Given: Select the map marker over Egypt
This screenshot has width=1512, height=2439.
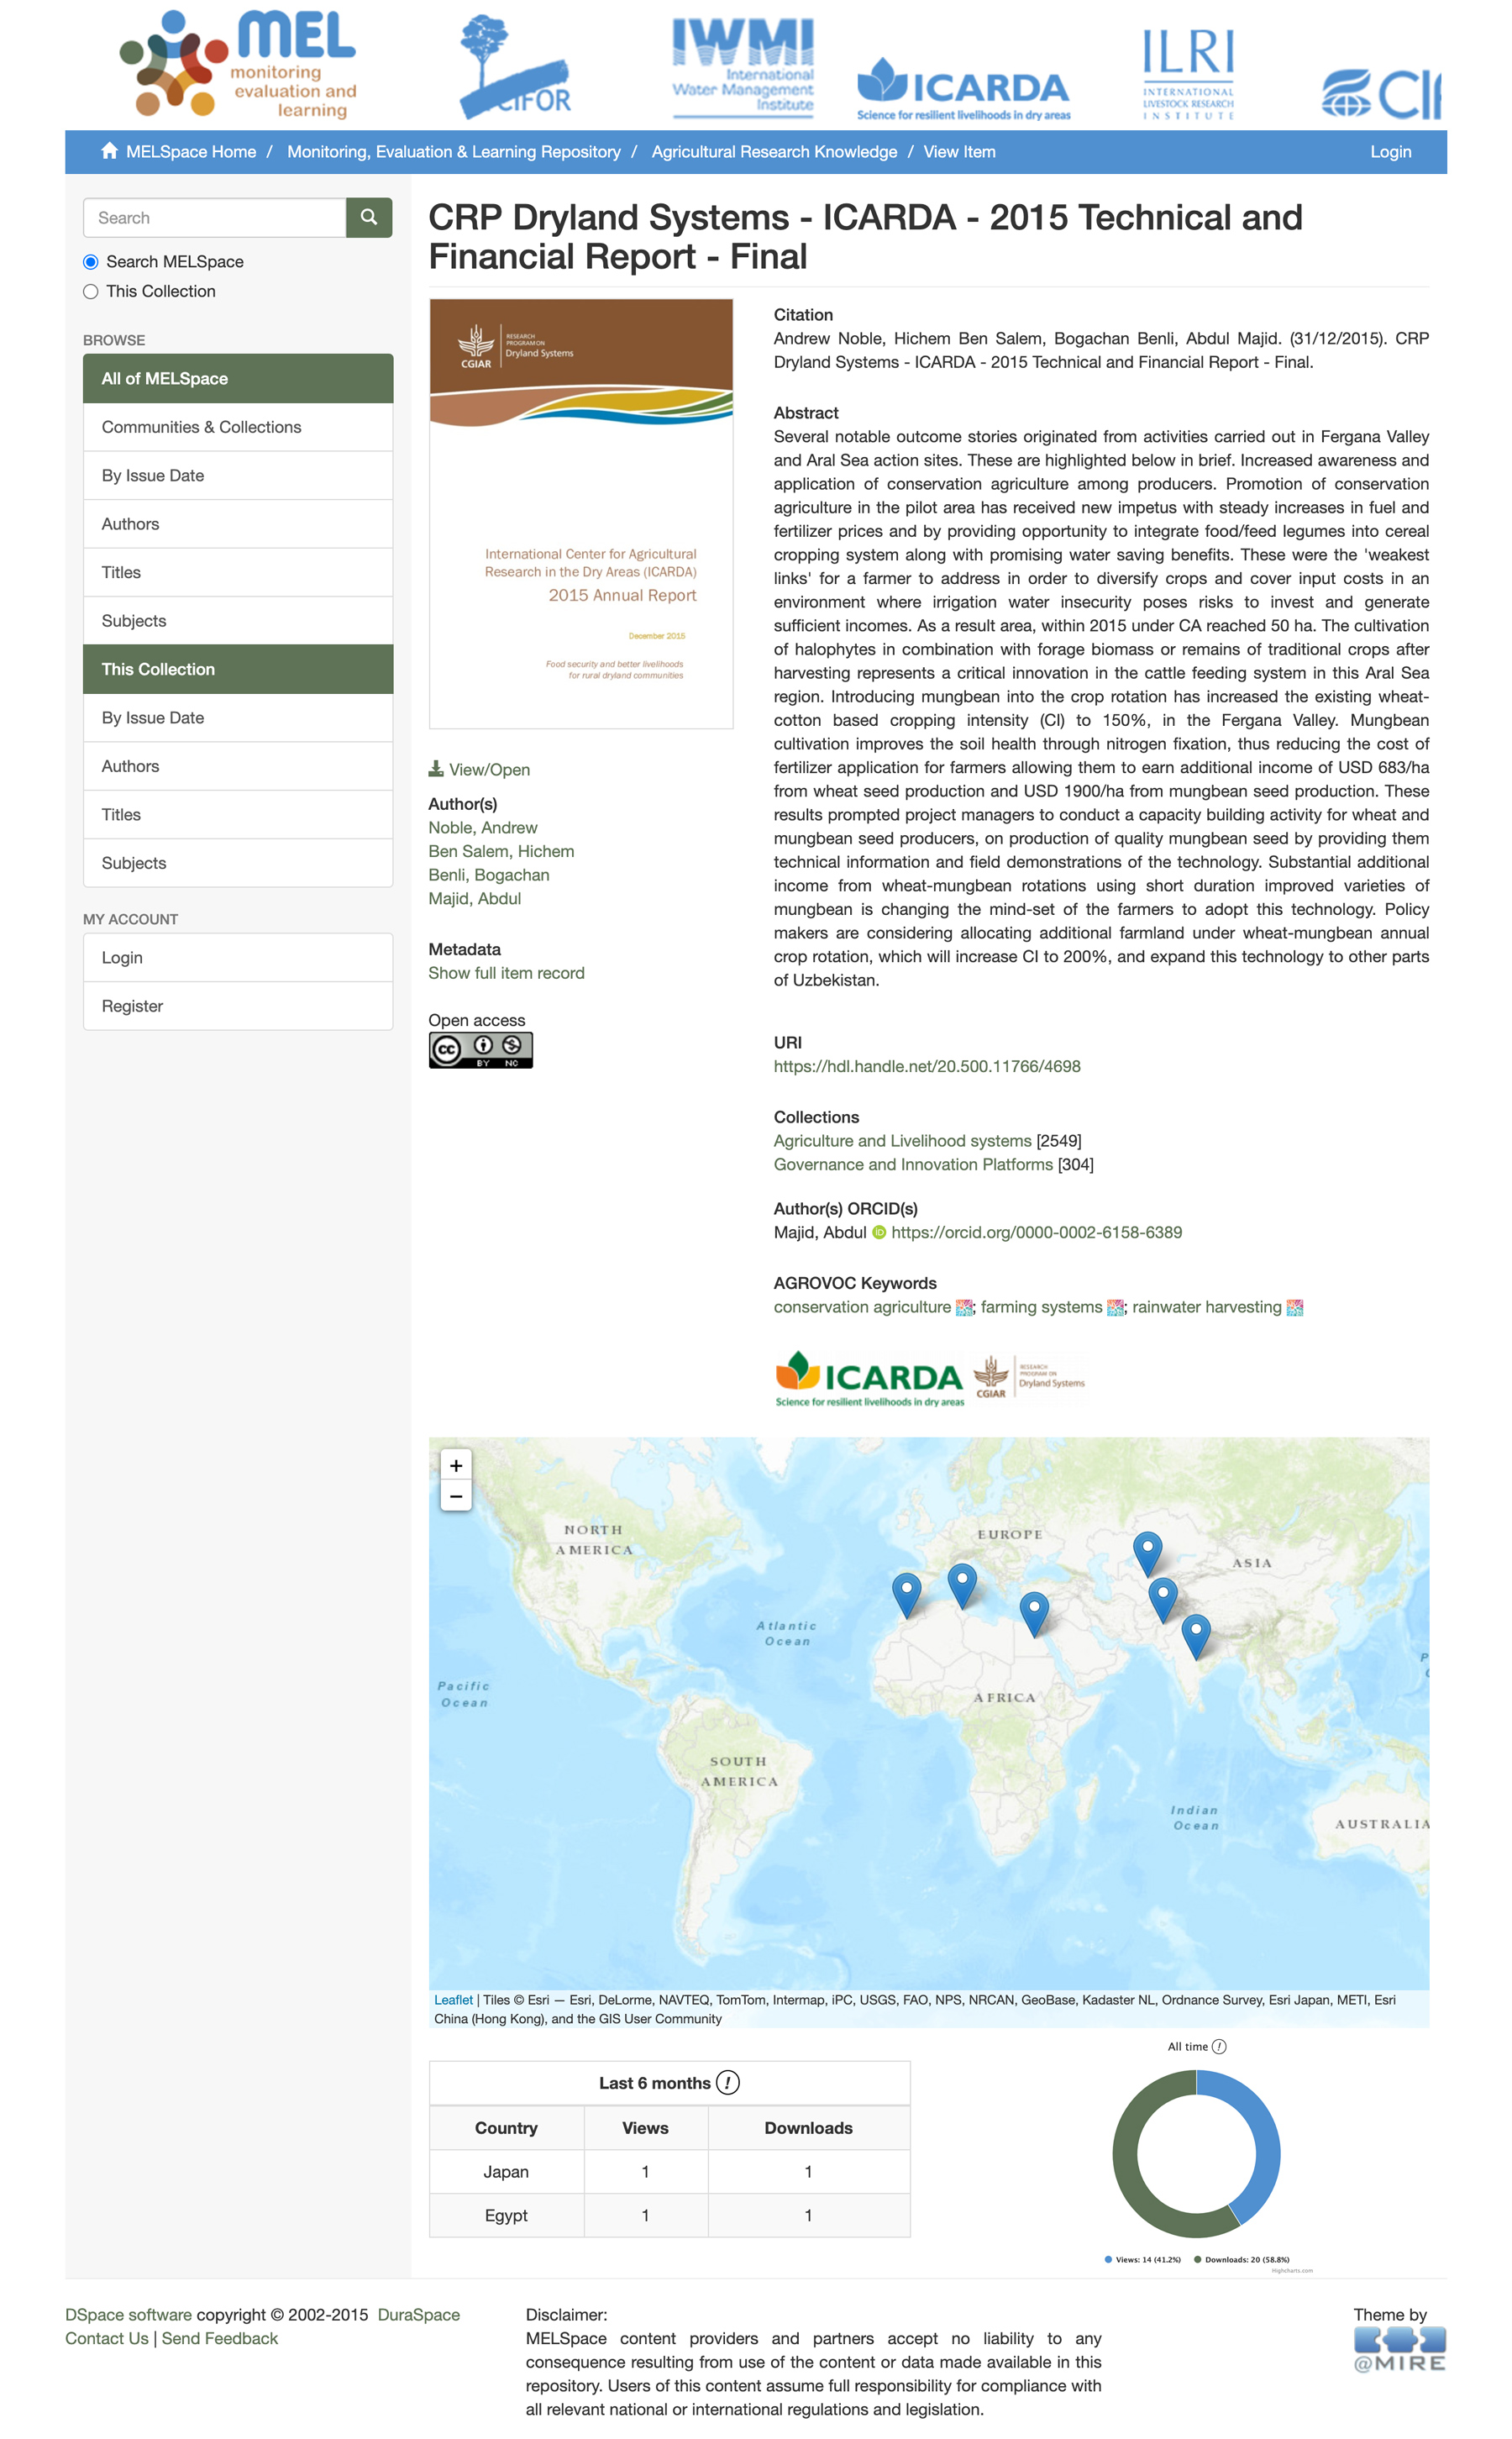Looking at the screenshot, I should pyautogui.click(x=1034, y=1614).
